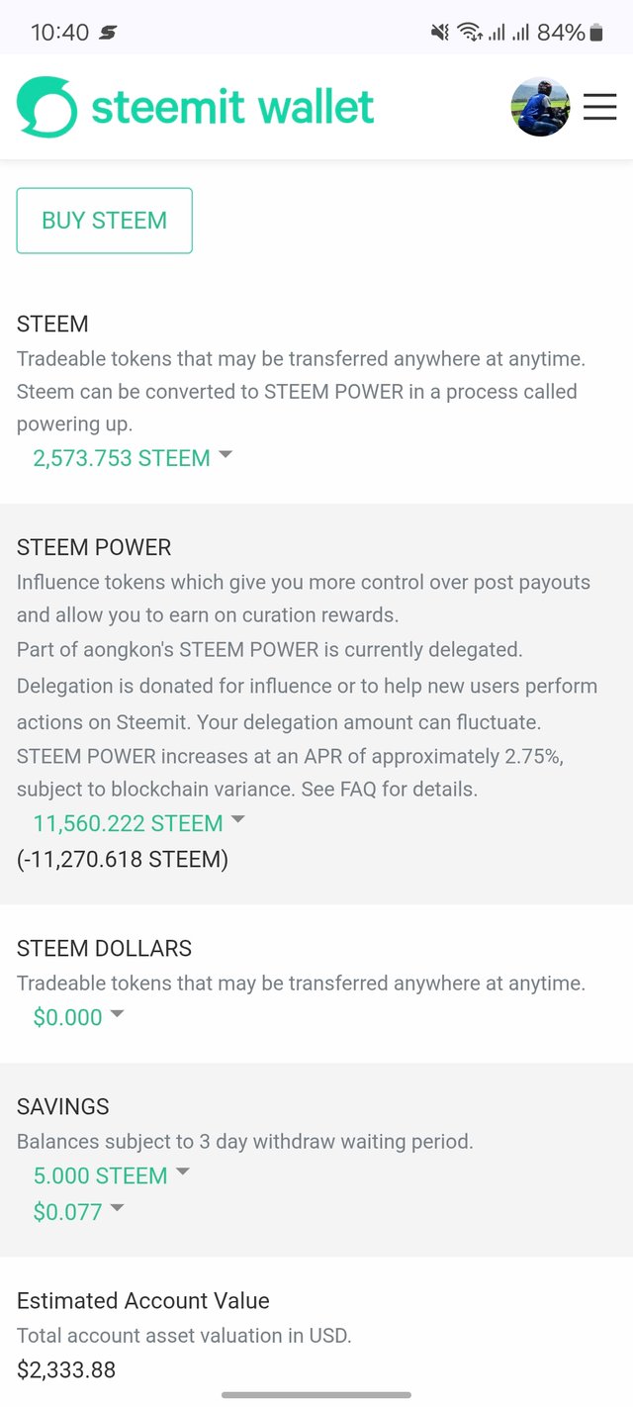Tap the S app notification icon
The image size is (633, 1407).
pyautogui.click(x=108, y=33)
